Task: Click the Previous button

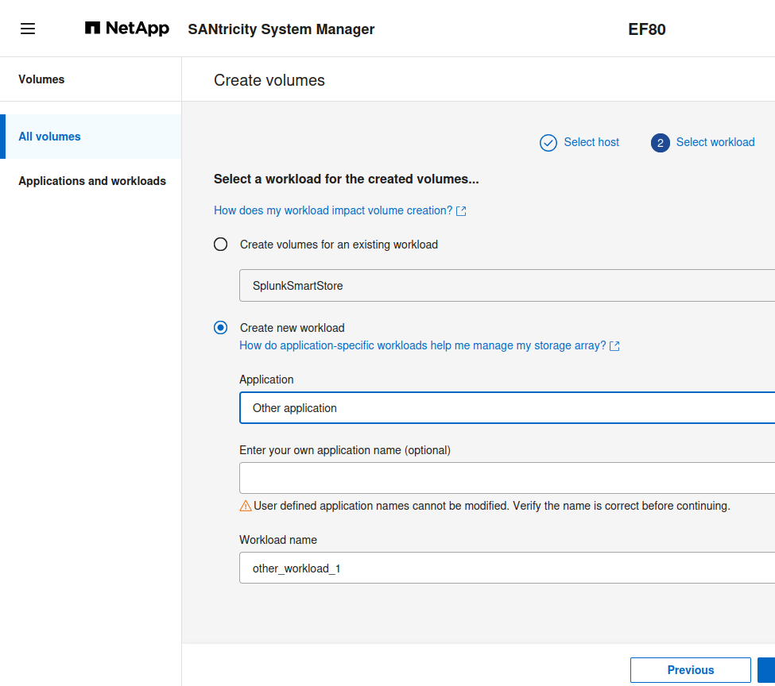Action: point(691,669)
